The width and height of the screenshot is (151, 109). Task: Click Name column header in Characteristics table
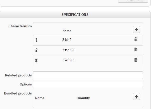(x=67, y=31)
